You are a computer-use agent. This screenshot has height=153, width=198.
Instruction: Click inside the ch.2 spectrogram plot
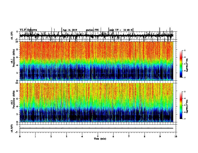pos(96,102)
